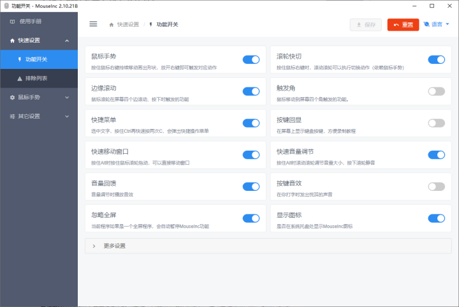Viewport: 459px width, 307px height.
Task: Select 功能开关 in the sidebar
Action: (39, 59)
